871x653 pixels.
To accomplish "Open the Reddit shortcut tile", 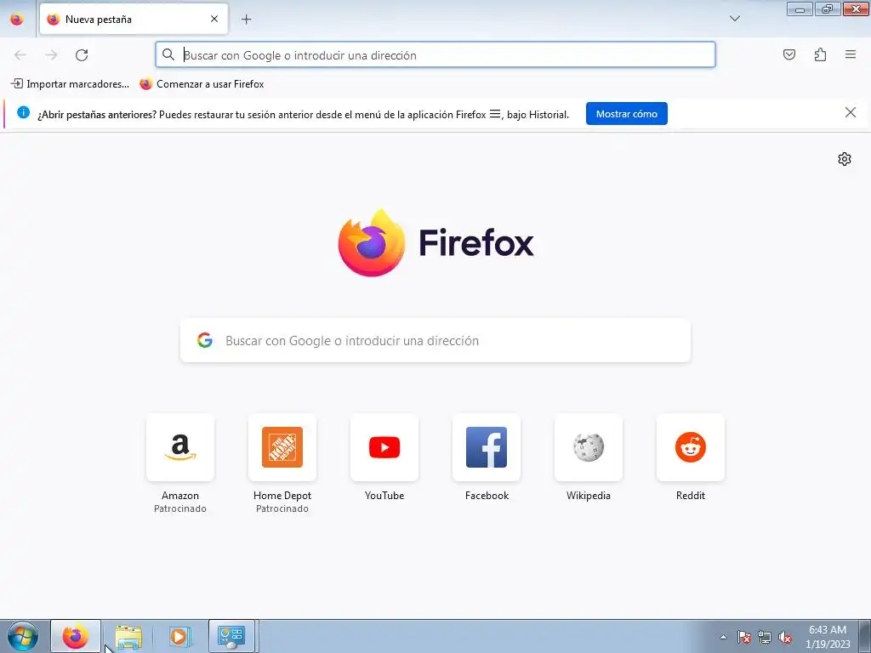I will click(691, 447).
